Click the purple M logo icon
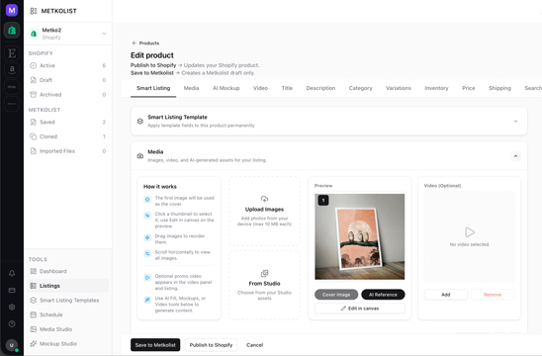The image size is (542, 356). tap(12, 10)
